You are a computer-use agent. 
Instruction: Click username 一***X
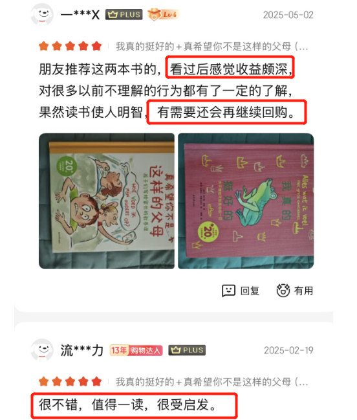click(80, 14)
